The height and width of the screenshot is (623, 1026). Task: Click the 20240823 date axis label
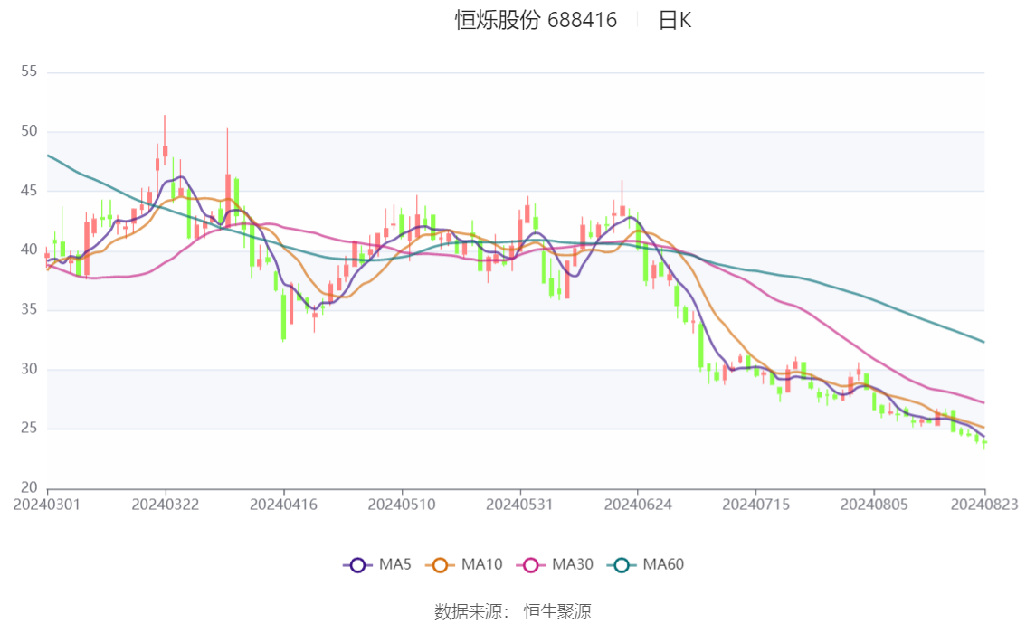tap(984, 505)
